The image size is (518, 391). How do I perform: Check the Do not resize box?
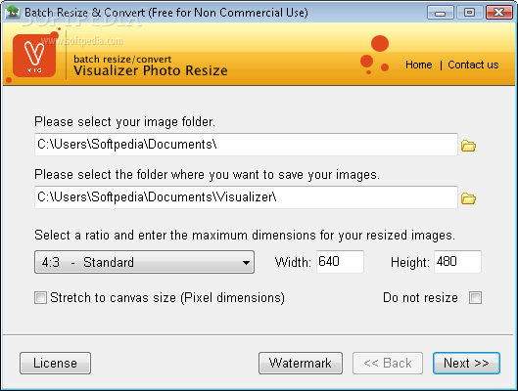tap(475, 298)
